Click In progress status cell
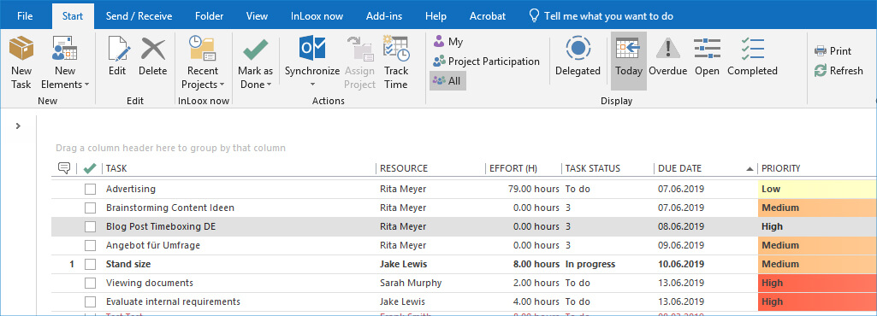877x316 pixels. (590, 264)
